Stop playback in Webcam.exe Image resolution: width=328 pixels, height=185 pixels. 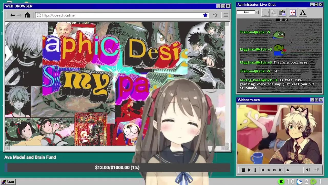pyautogui.click(x=243, y=170)
